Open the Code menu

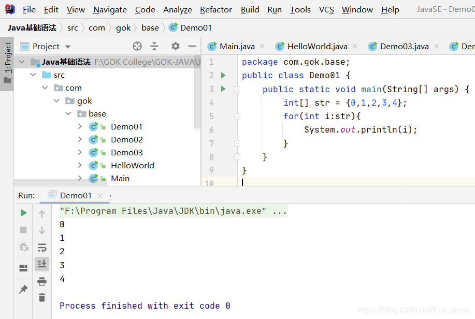145,10
